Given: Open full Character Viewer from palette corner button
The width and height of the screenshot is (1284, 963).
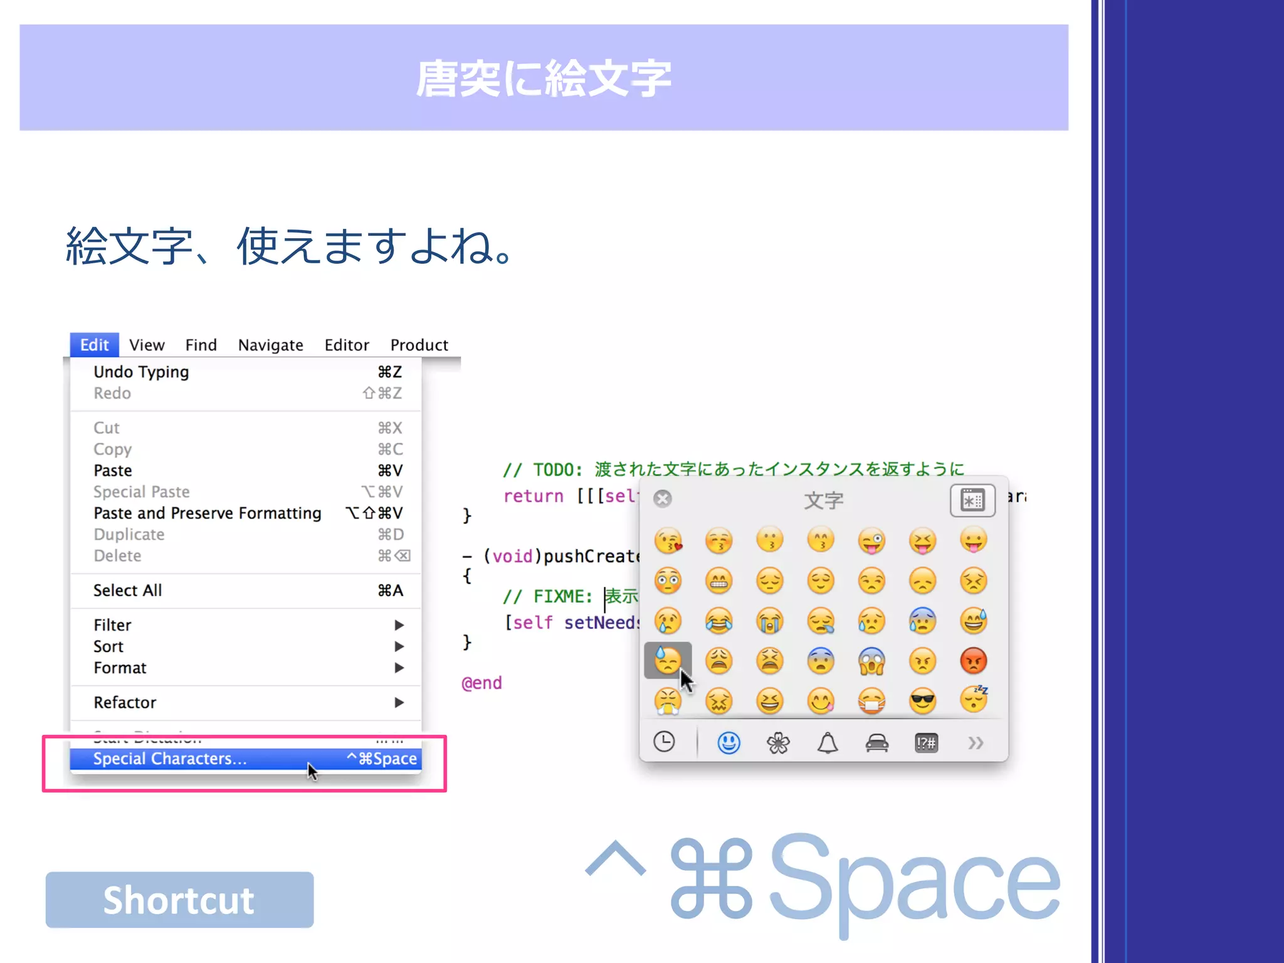Looking at the screenshot, I should [x=972, y=500].
